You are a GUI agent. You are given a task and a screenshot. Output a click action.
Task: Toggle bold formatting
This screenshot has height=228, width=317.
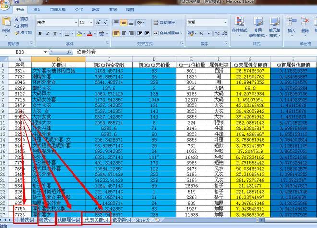click(40, 34)
